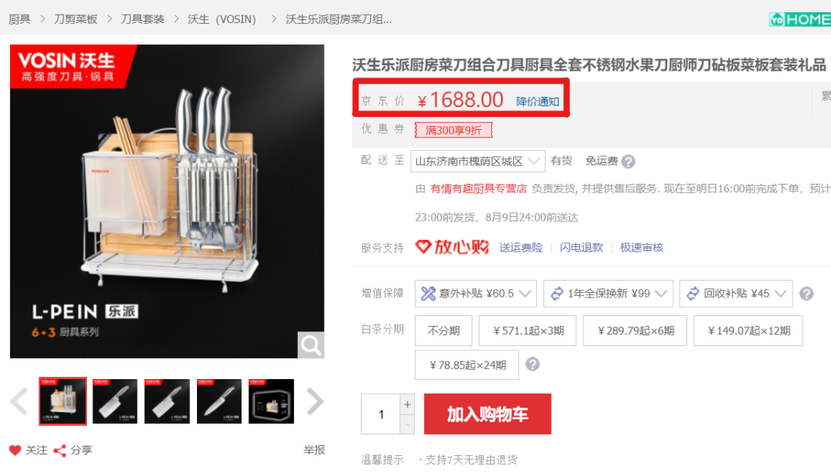Show previous thumbnails with left arrow

click(x=19, y=401)
